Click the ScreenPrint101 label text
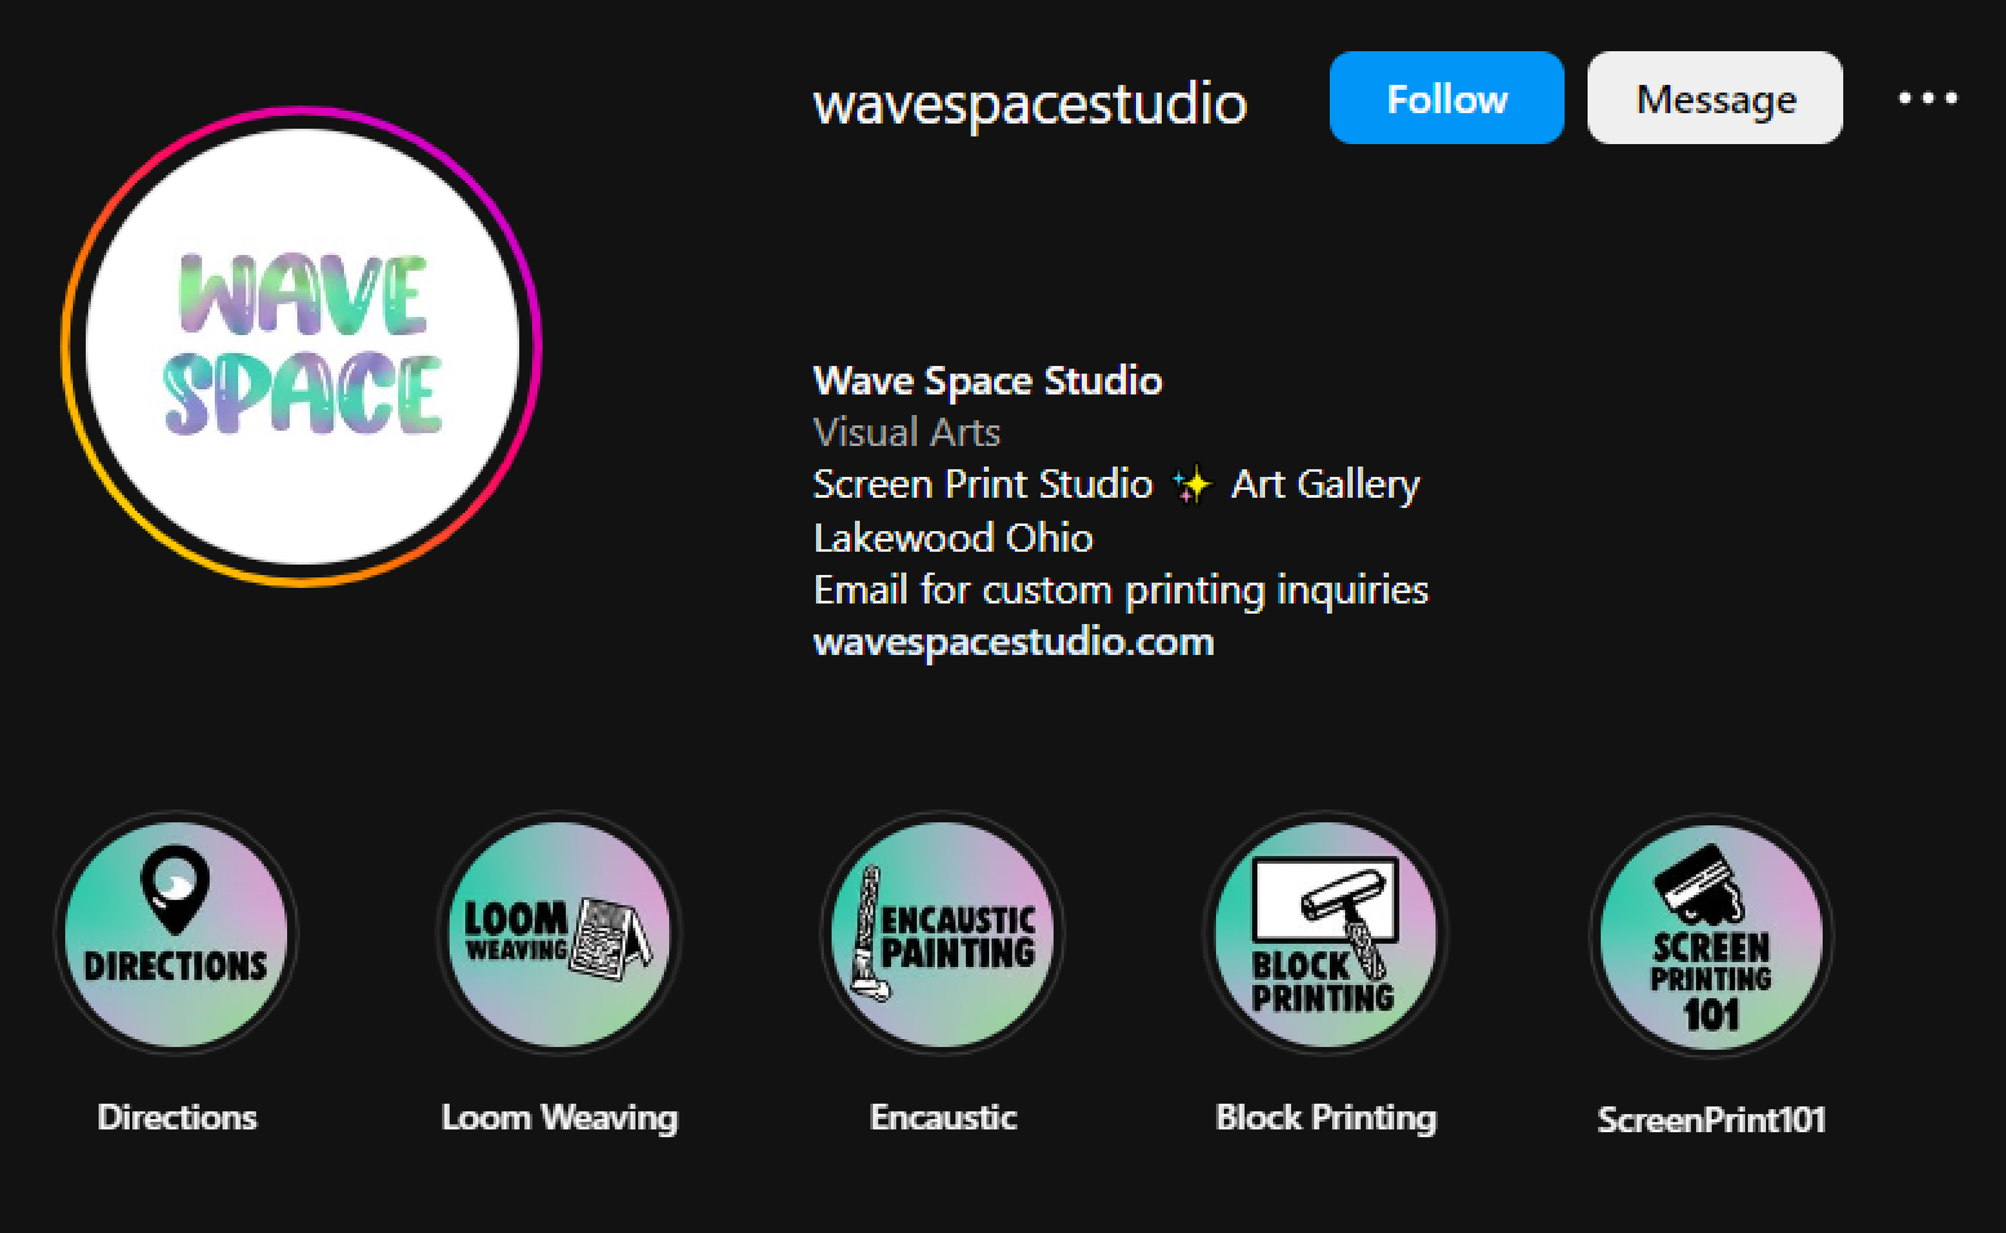Screen dimensions: 2006x1233 [x=1711, y=1120]
